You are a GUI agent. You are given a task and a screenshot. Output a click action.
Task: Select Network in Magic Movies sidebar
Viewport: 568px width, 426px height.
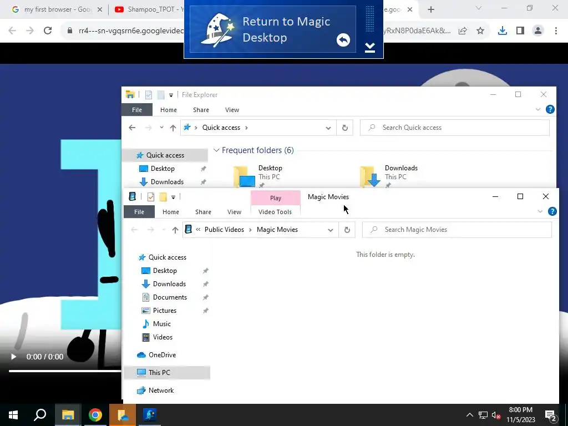(161, 390)
